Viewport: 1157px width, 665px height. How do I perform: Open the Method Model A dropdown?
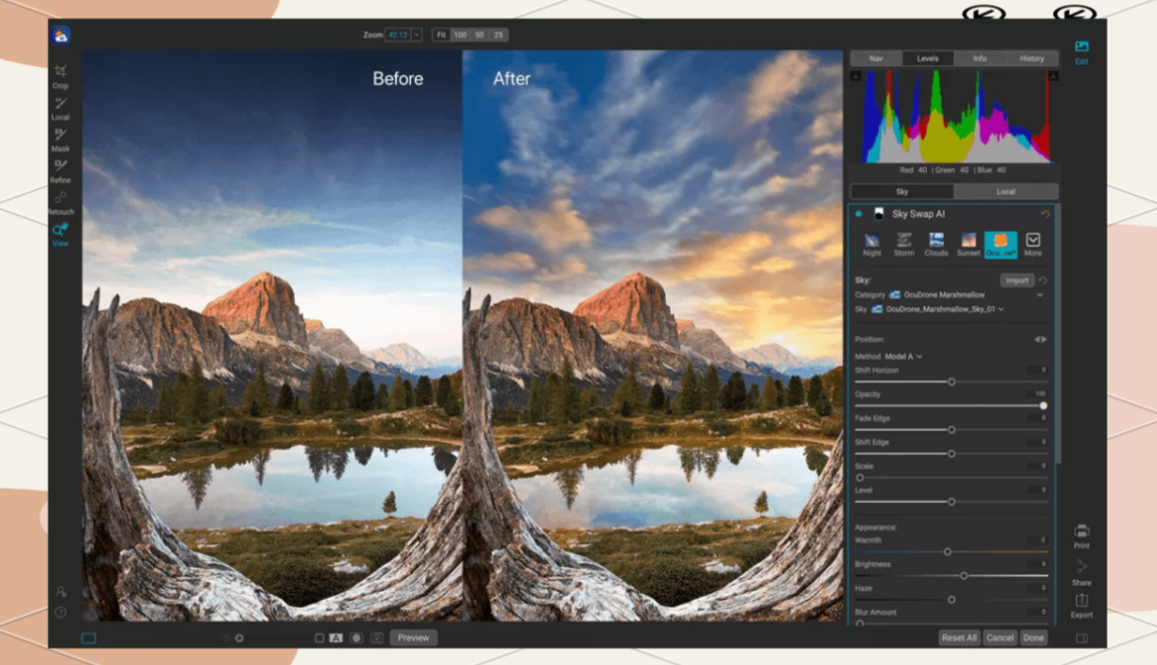tap(903, 357)
